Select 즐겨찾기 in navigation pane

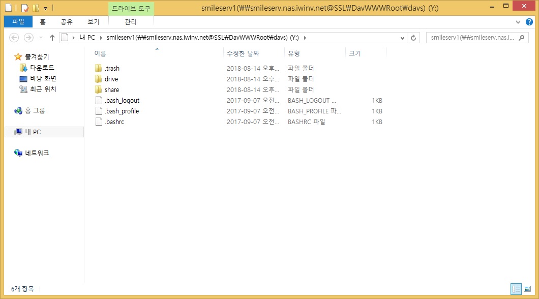click(x=37, y=57)
